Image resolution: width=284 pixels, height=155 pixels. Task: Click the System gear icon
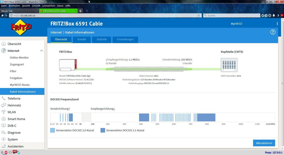(3, 139)
